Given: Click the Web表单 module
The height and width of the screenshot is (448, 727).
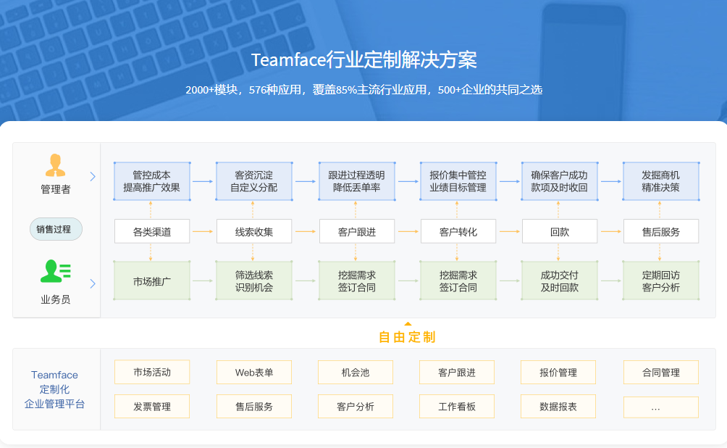Looking at the screenshot, I should [253, 372].
